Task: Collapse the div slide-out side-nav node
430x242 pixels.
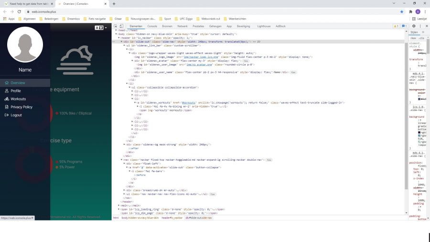Action: [x=121, y=42]
